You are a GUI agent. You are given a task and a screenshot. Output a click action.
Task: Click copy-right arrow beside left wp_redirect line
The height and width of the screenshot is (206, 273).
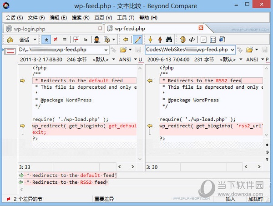(22, 126)
